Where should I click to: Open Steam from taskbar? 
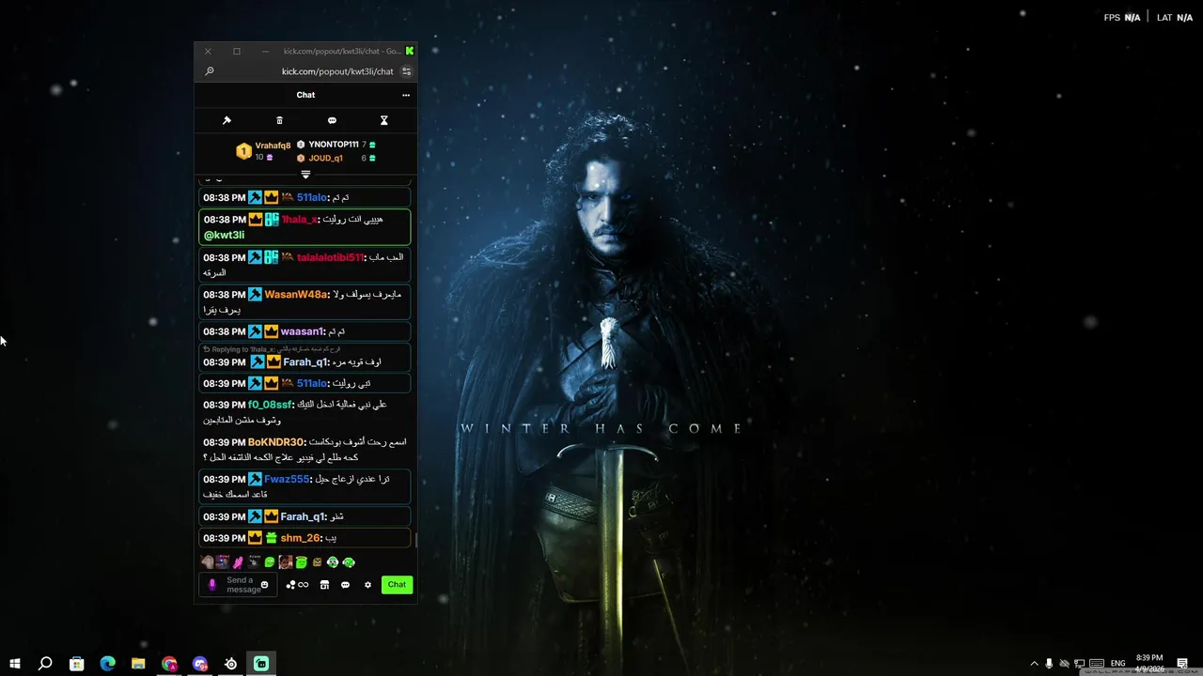click(x=230, y=664)
